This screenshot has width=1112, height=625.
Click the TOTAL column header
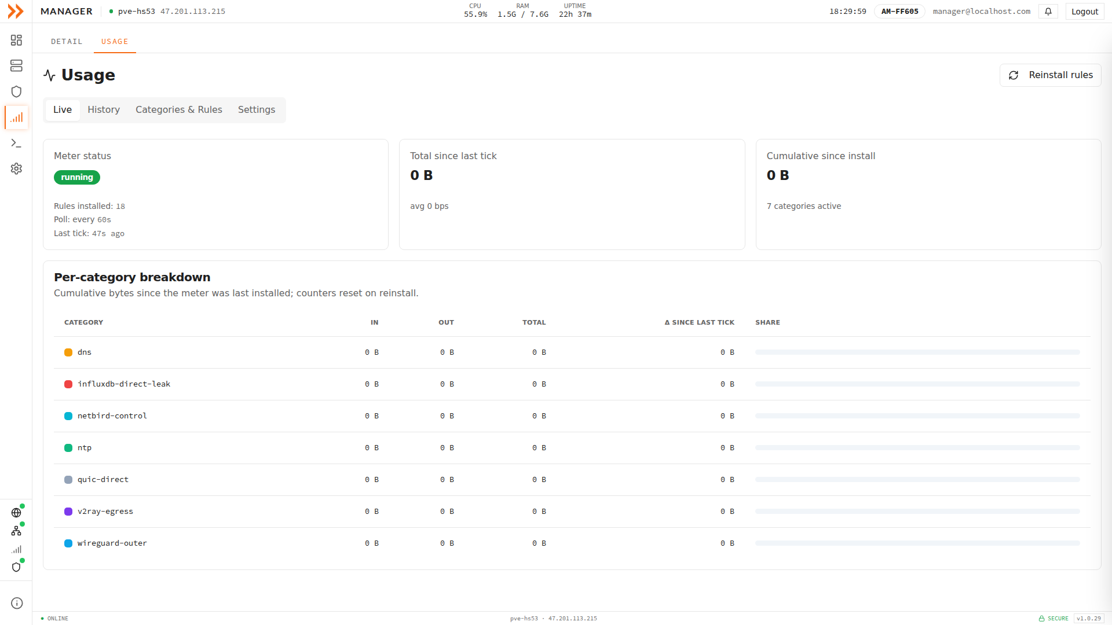click(x=534, y=322)
